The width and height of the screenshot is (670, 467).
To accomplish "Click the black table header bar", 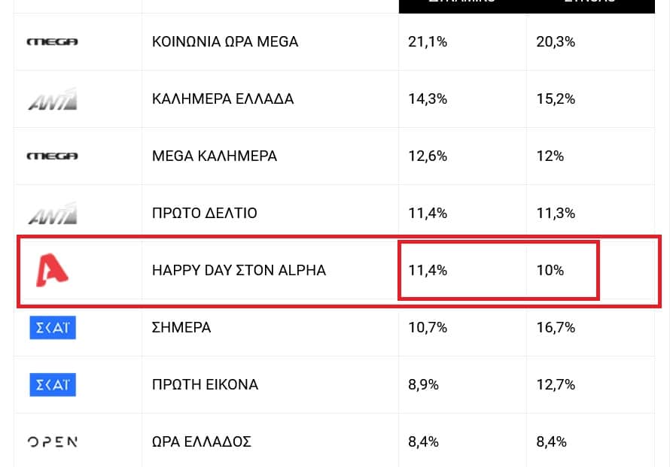I will pyautogui.click(x=527, y=7).
